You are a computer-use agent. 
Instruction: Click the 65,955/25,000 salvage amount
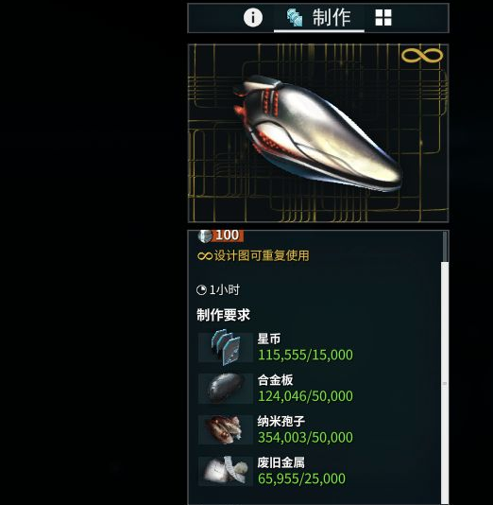coord(301,479)
